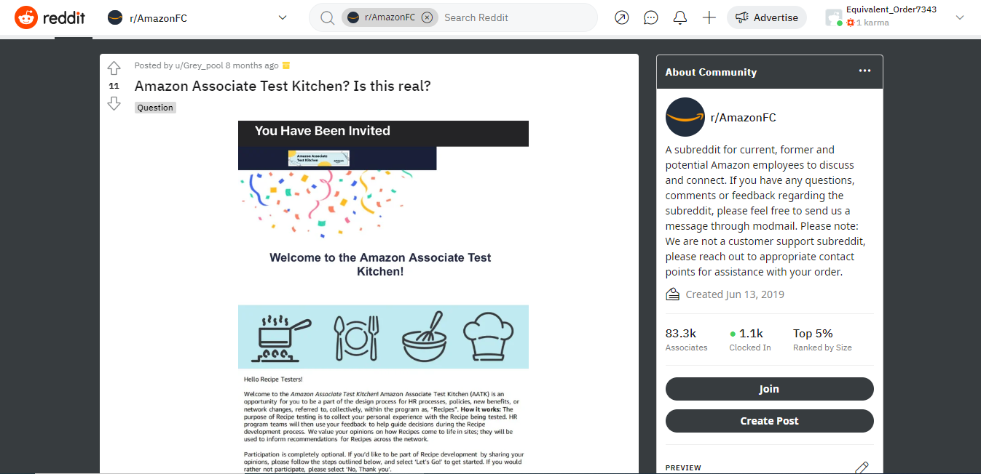Screen dimensions: 981x474
Task: Upvote the Amazon Associate Test Kitchen post
Action: 114,68
